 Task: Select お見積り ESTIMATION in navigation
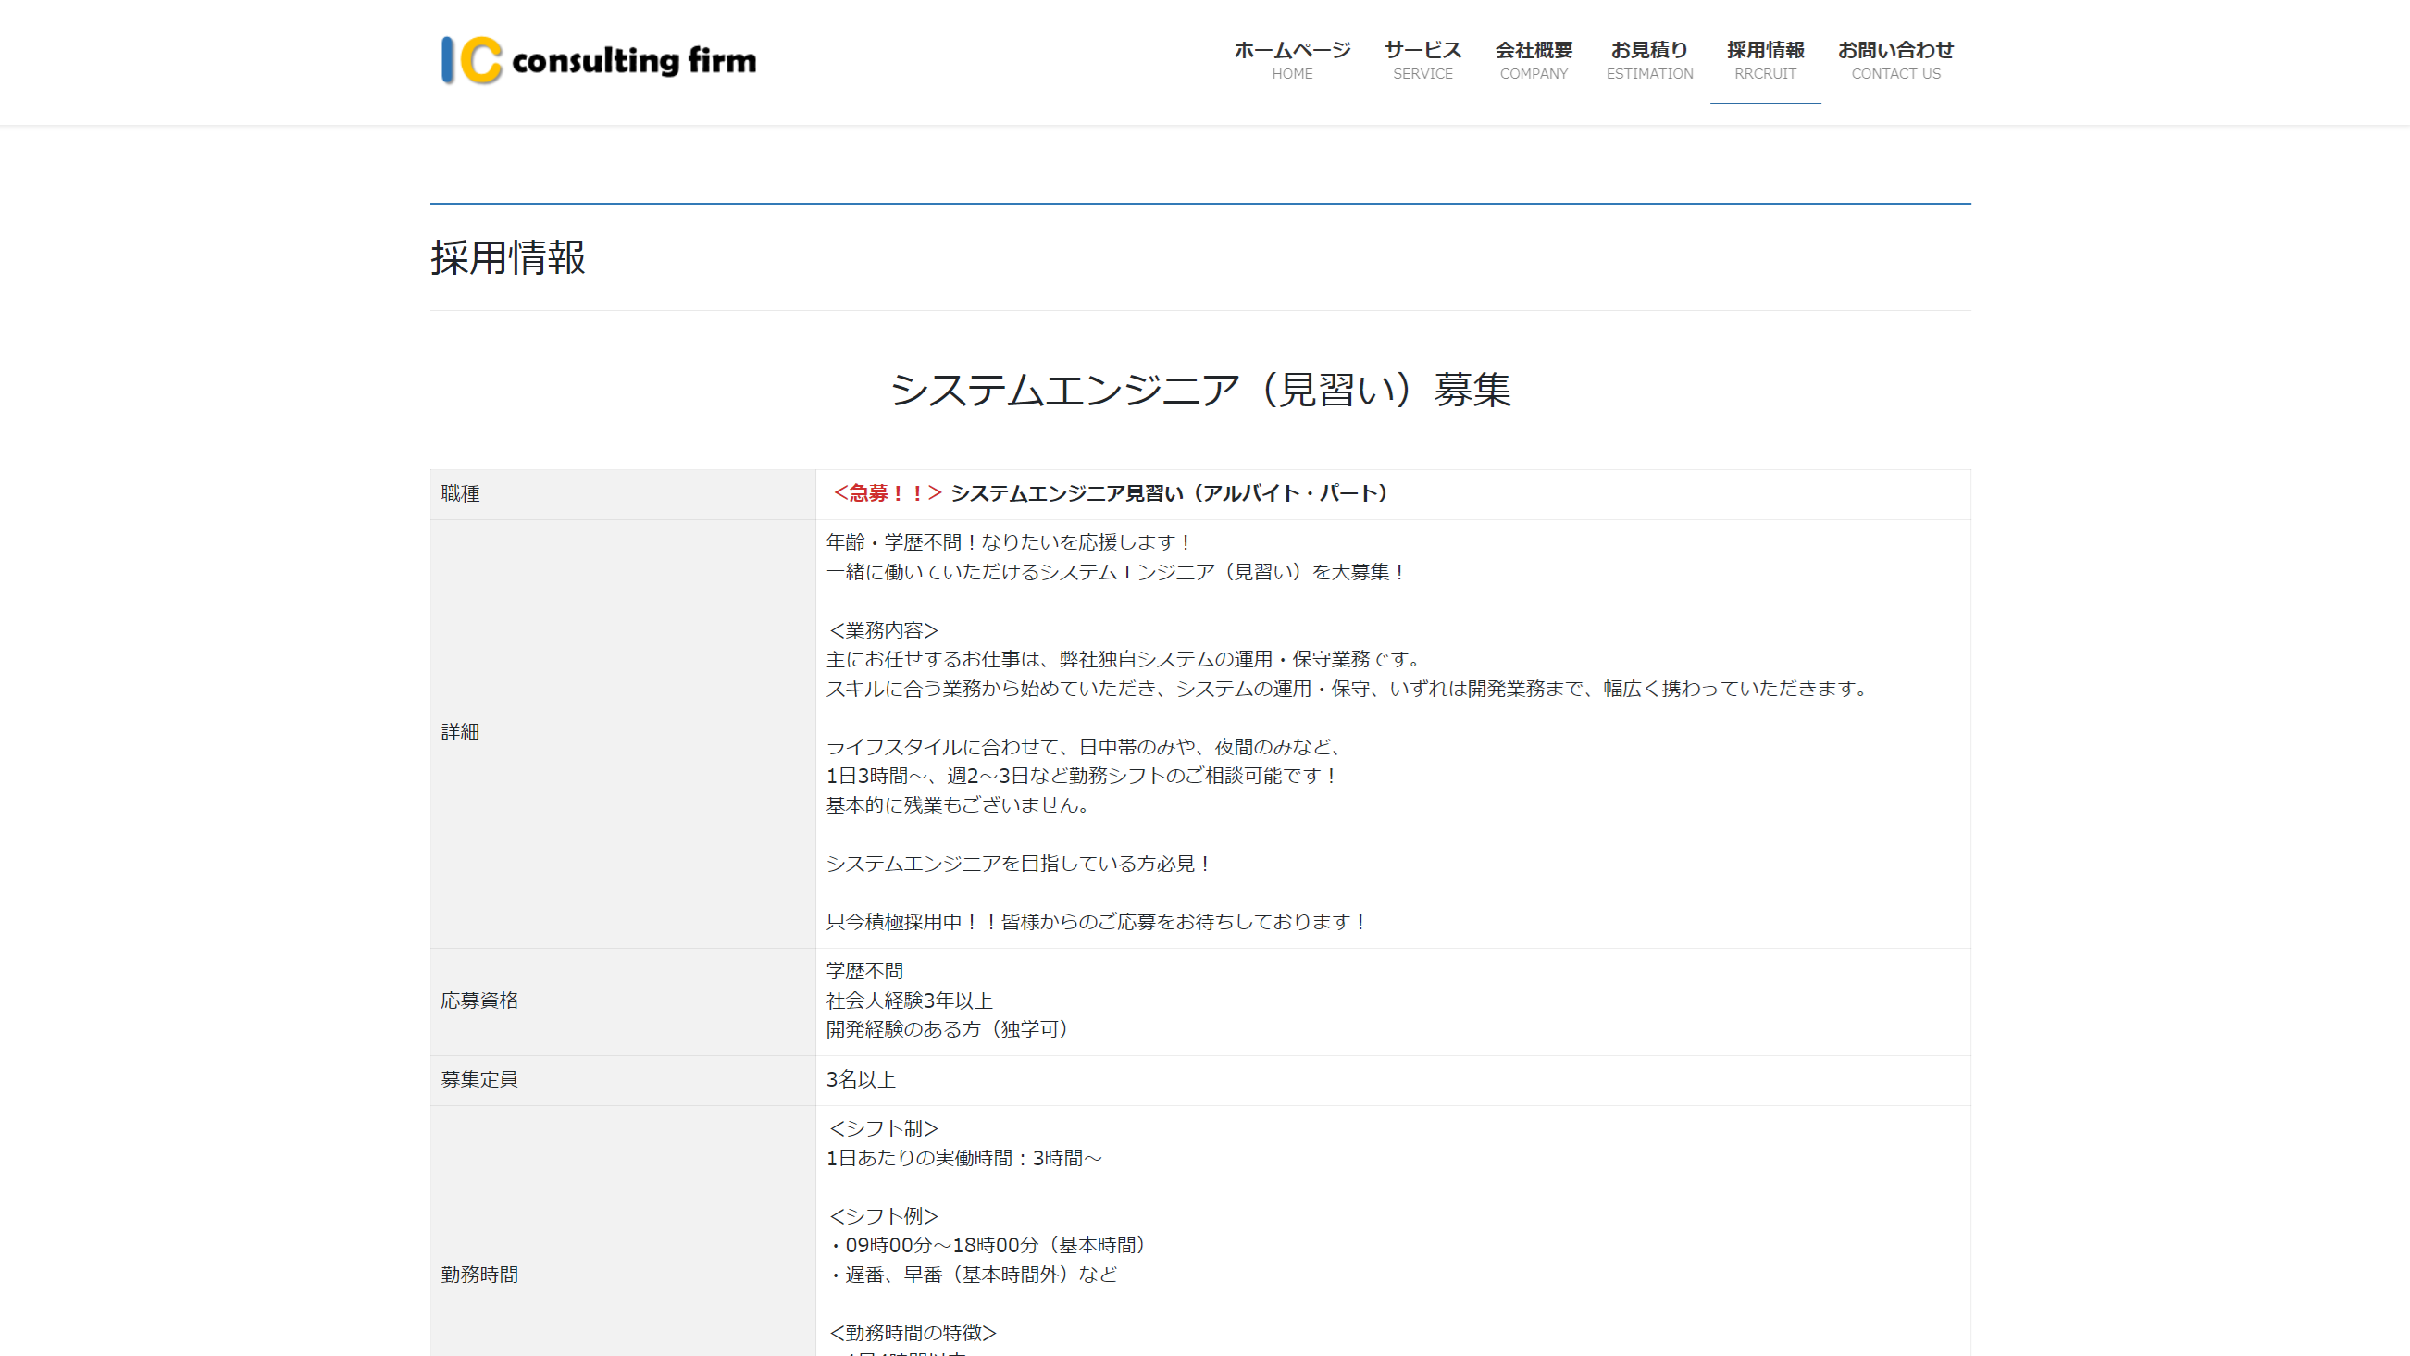(x=1648, y=60)
